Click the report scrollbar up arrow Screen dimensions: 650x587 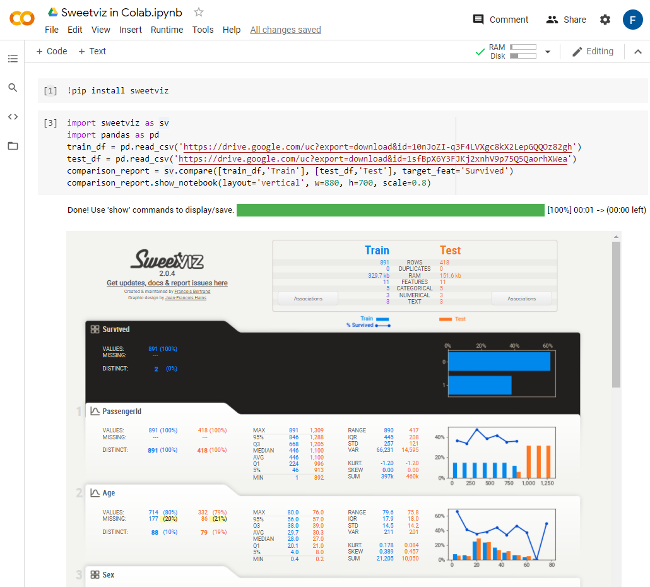click(616, 237)
